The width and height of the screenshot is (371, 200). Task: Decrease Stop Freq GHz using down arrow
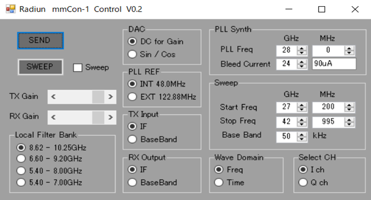tap(301, 124)
